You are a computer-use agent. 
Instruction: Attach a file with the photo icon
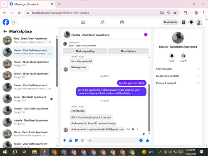pos(70,141)
